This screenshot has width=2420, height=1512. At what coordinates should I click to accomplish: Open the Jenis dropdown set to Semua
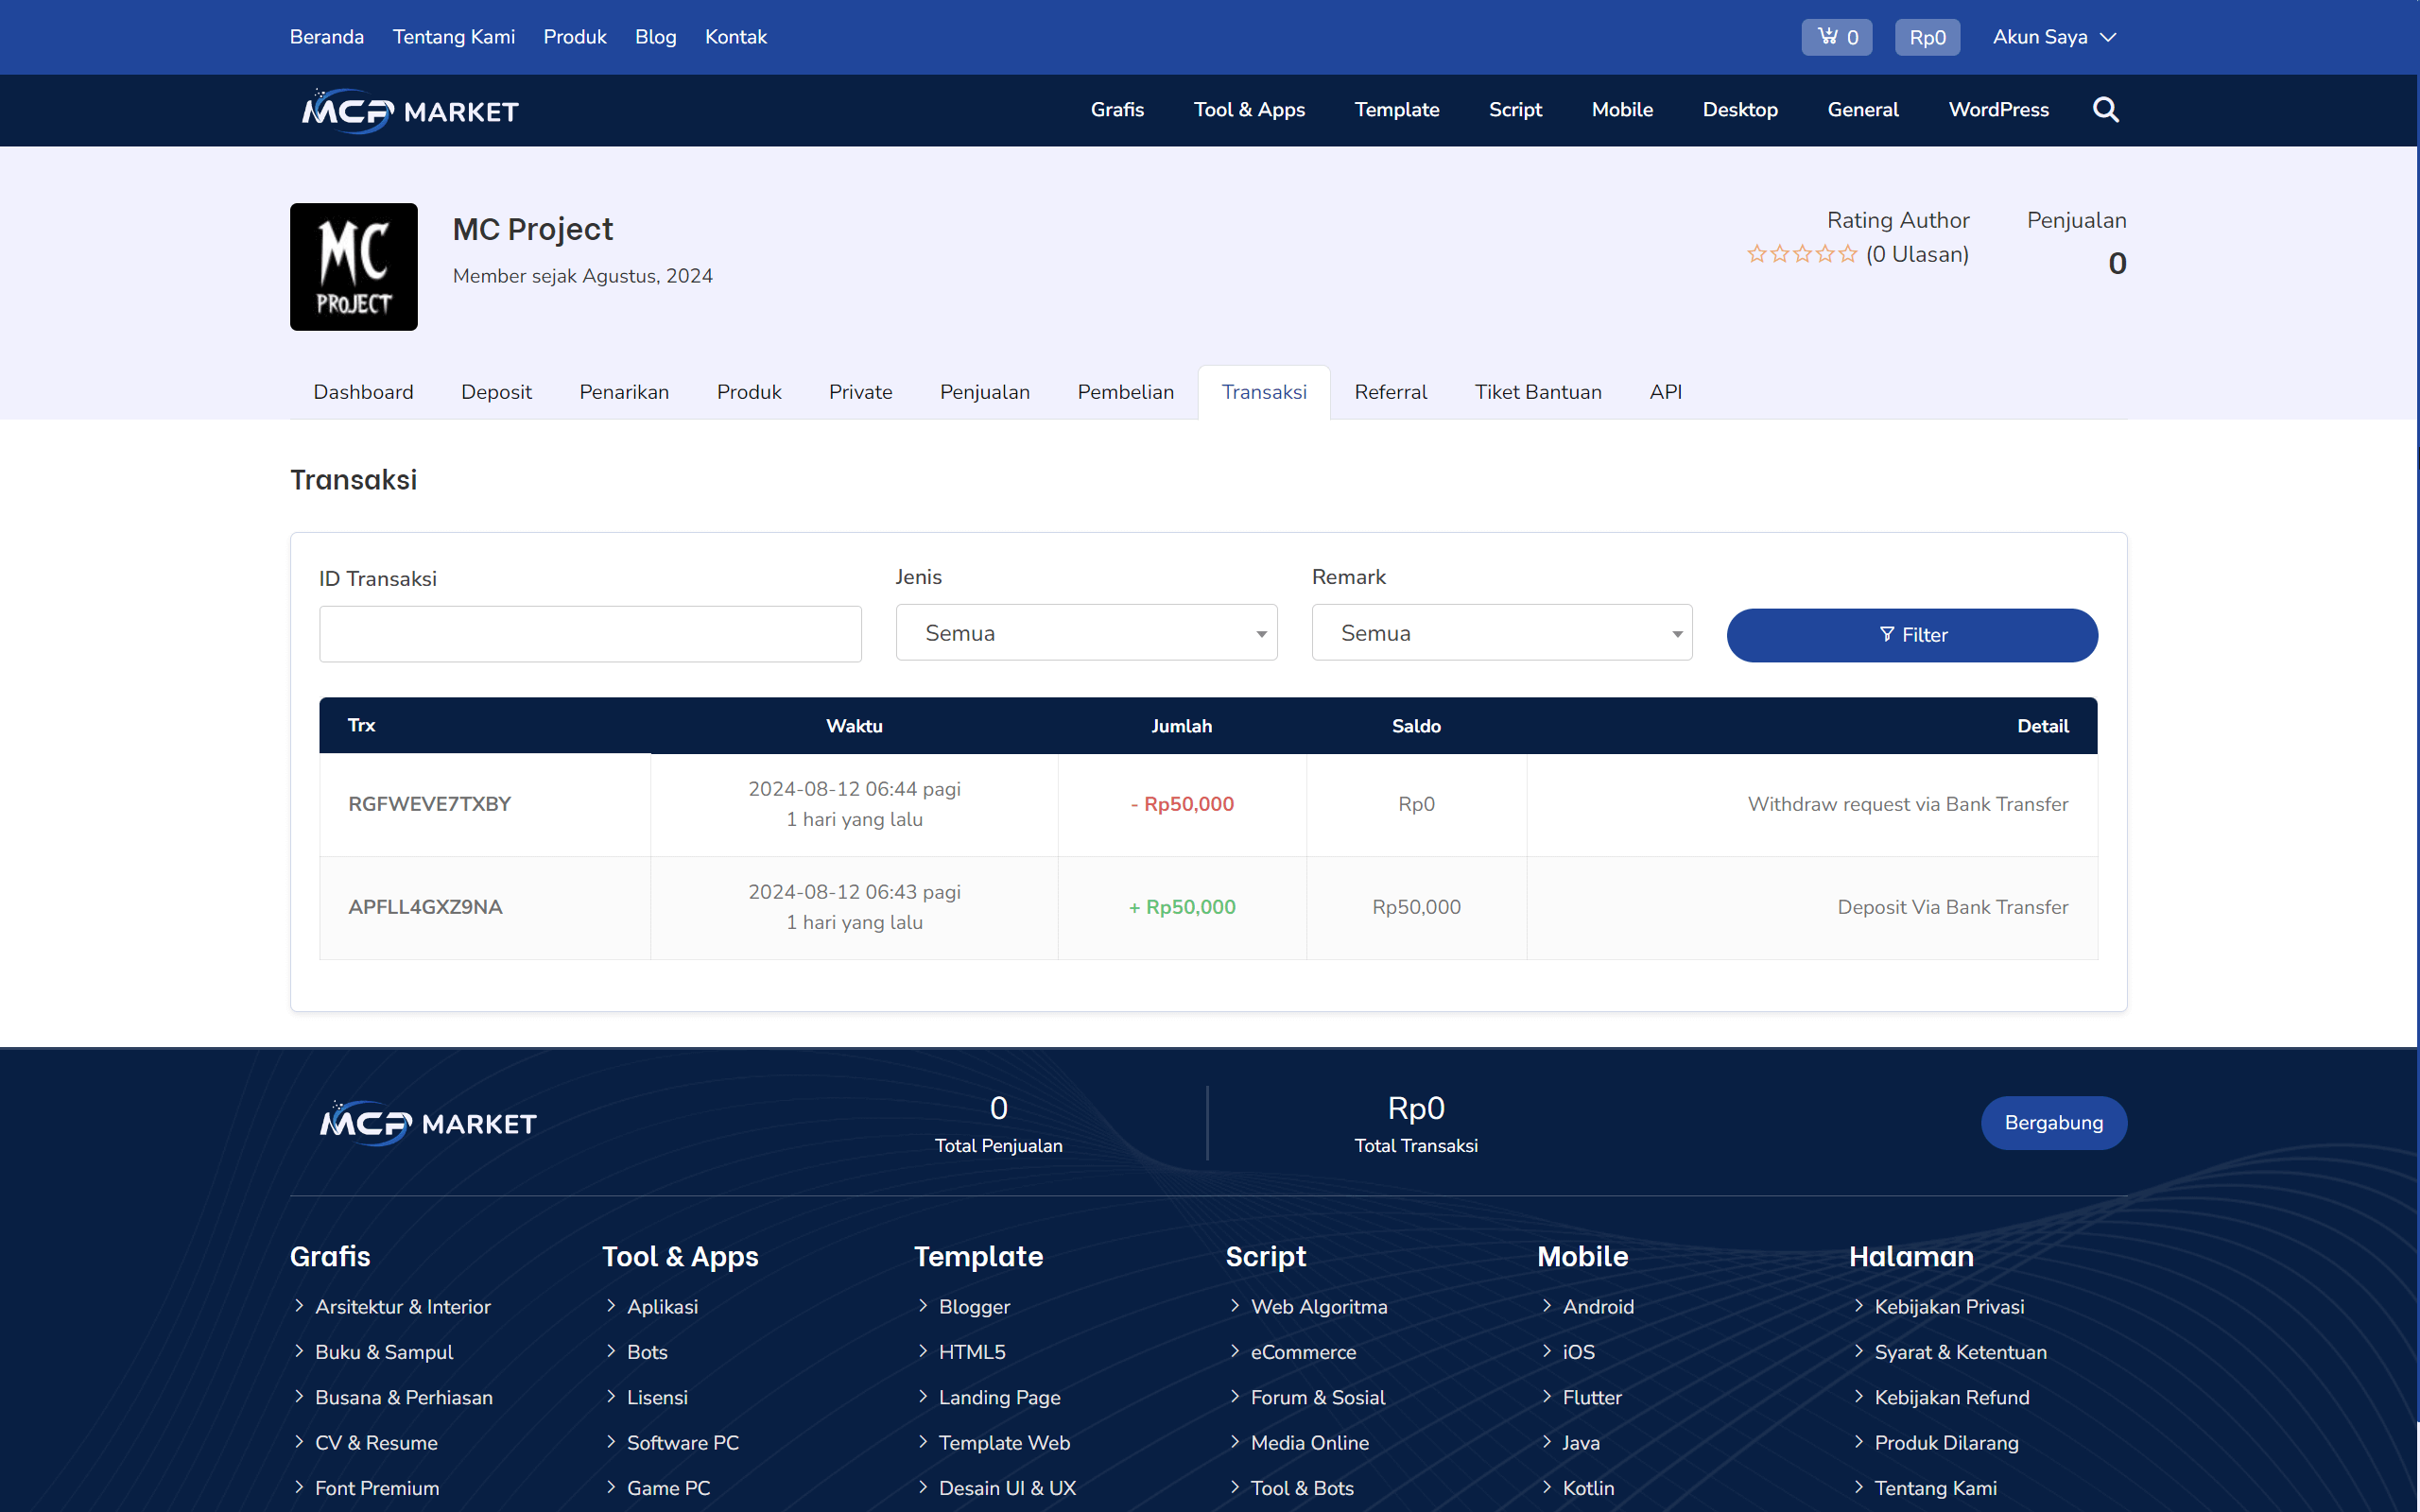(x=1086, y=632)
